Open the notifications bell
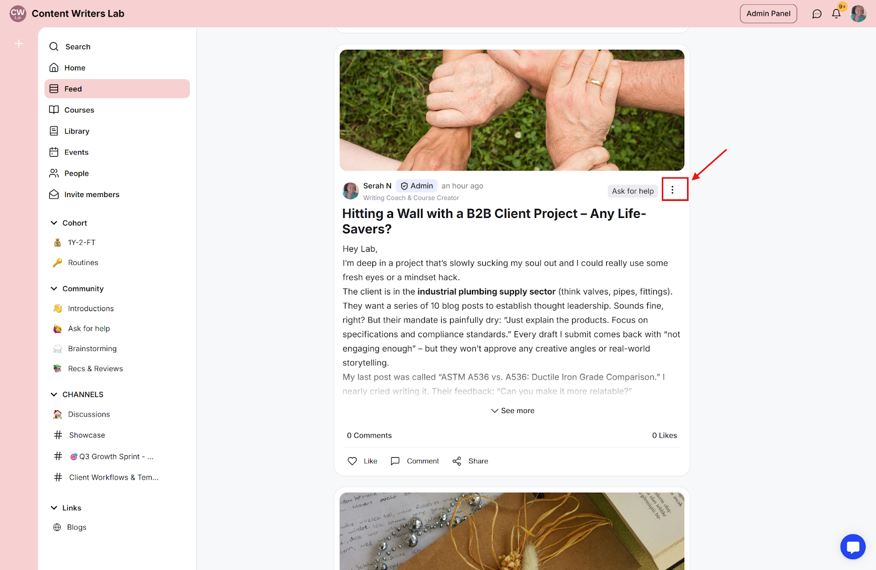 pyautogui.click(x=836, y=14)
